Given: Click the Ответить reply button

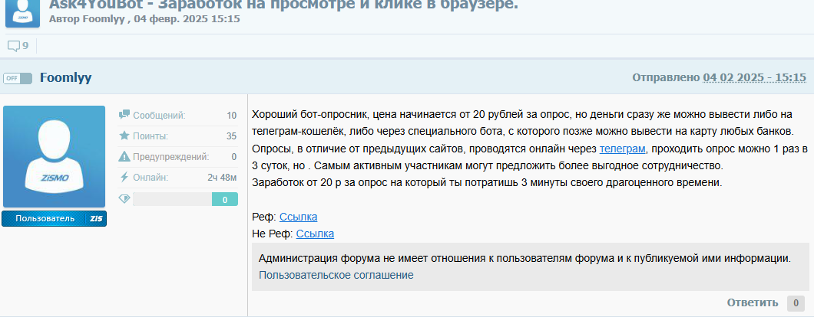Looking at the screenshot, I should point(753,303).
